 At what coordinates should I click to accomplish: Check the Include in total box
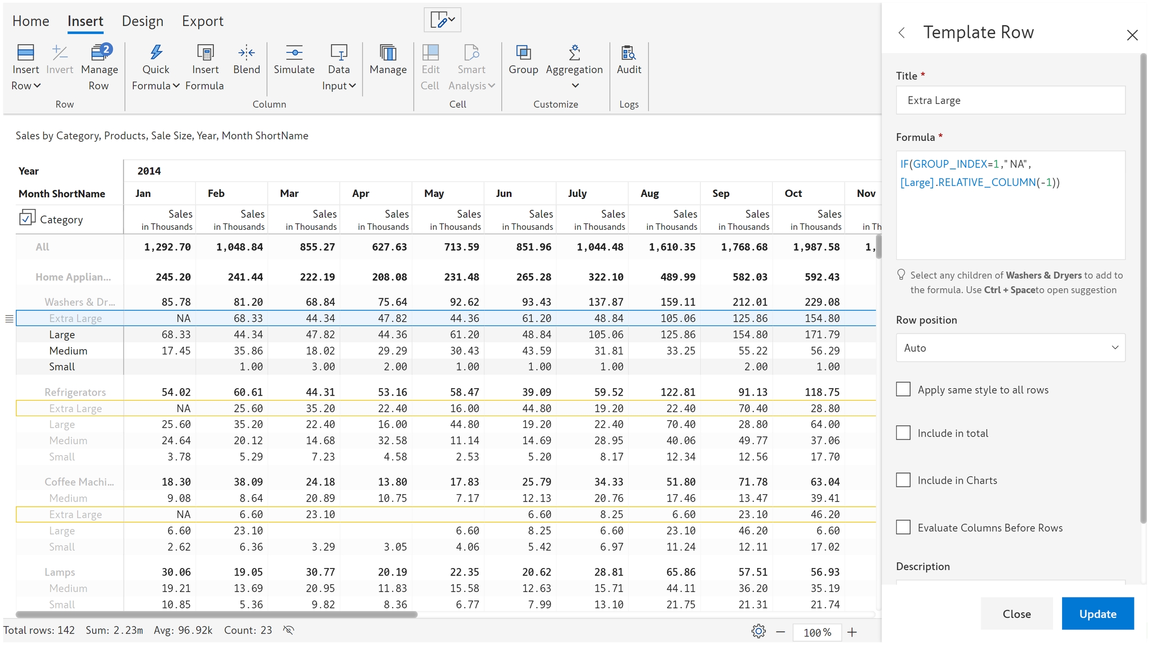[903, 433]
